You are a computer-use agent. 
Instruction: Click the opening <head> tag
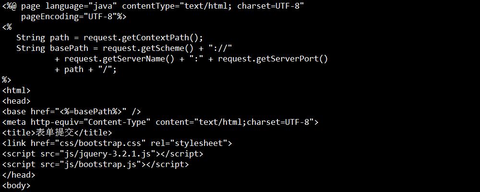16,101
